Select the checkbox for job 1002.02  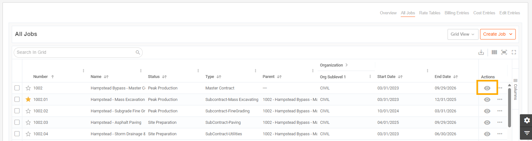pyautogui.click(x=17, y=111)
